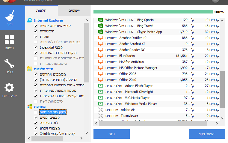Click left arrow of options horizontal scrollbar
228x143 pixels.
(x=29, y=138)
